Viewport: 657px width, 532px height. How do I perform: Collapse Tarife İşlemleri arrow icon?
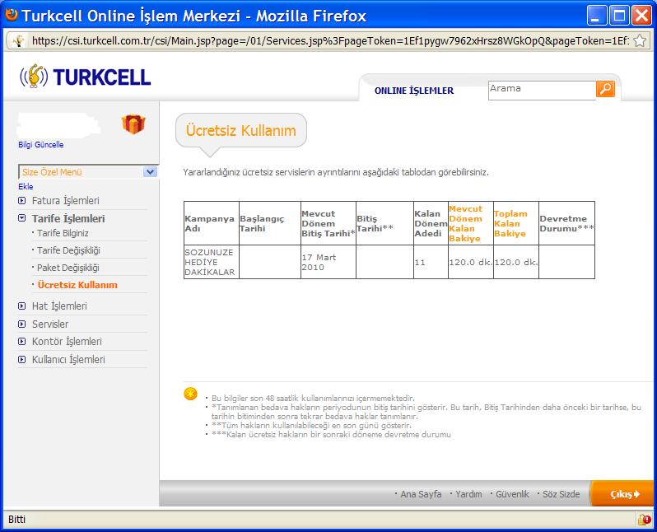coord(21,218)
